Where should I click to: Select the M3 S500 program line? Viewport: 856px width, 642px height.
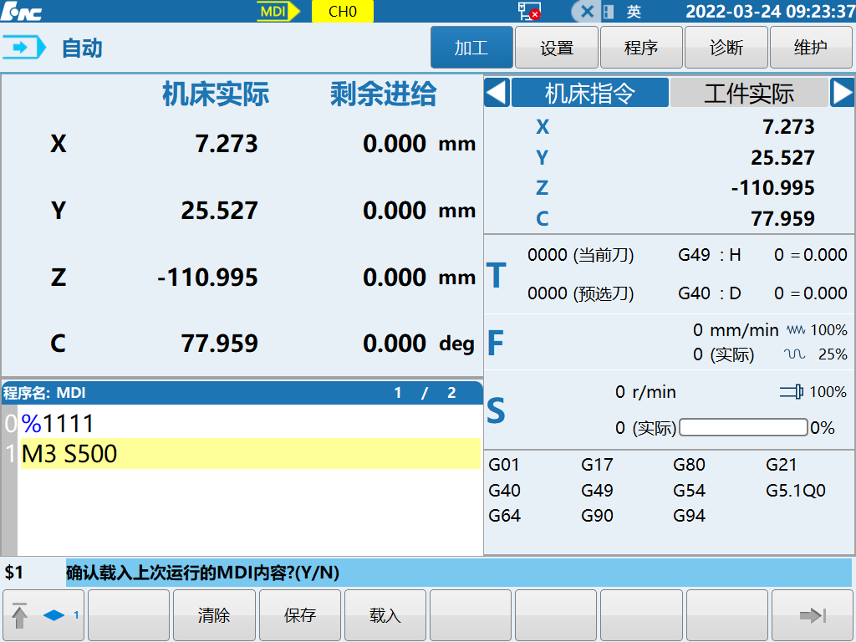pos(251,454)
